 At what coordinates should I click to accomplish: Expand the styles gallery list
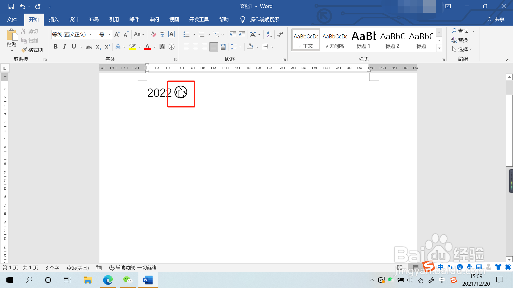439,48
